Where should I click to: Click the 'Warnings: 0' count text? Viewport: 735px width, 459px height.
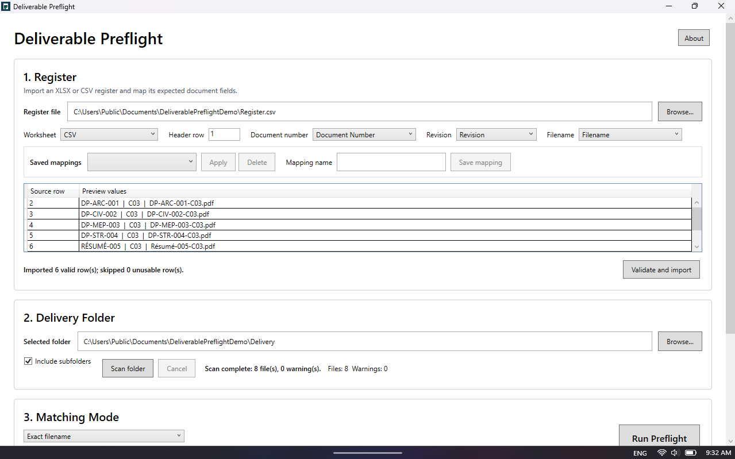coord(370,368)
